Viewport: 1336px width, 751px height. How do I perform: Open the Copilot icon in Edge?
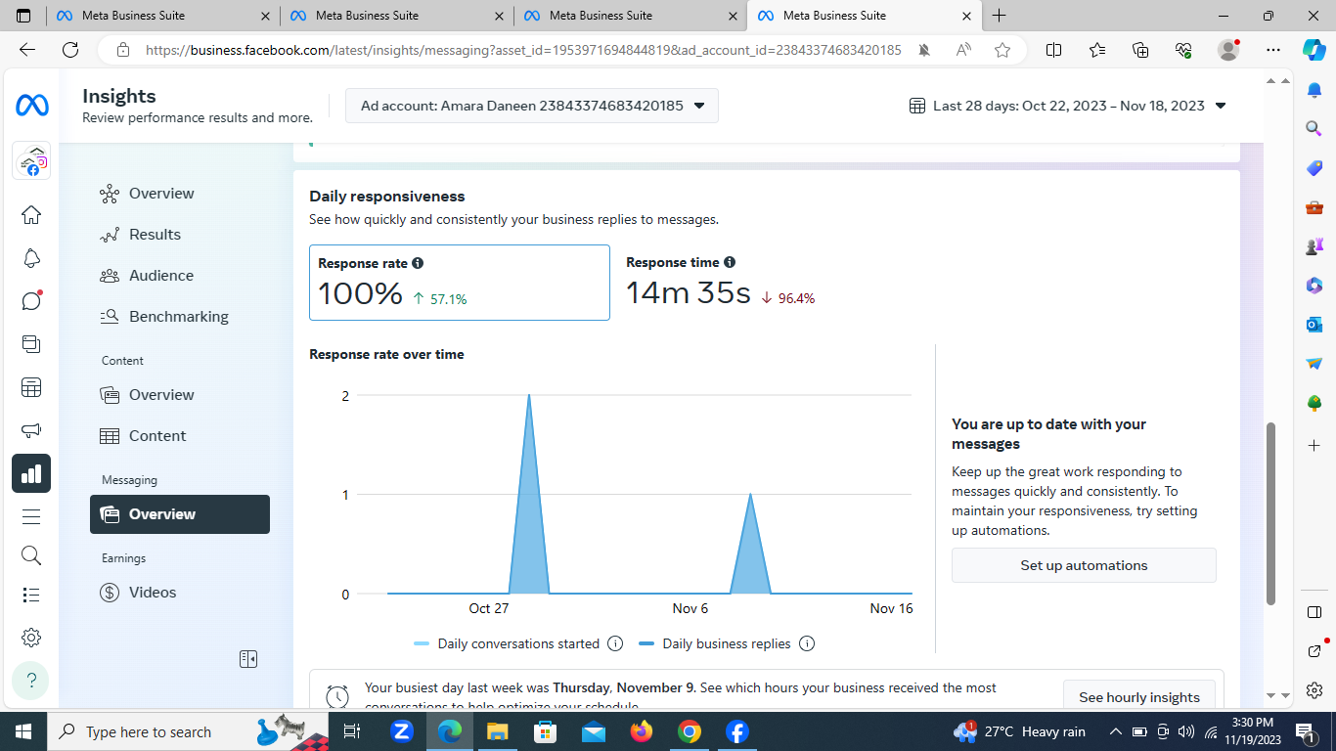click(1314, 50)
